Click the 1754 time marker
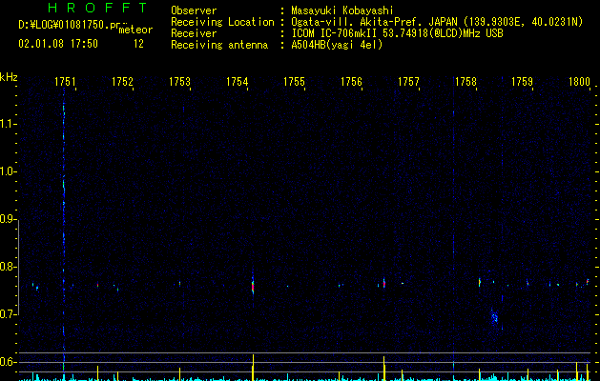Image resolution: width=600 pixels, height=381 pixels. point(237,82)
